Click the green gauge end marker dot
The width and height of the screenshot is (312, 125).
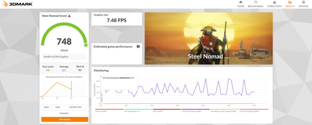point(86,45)
